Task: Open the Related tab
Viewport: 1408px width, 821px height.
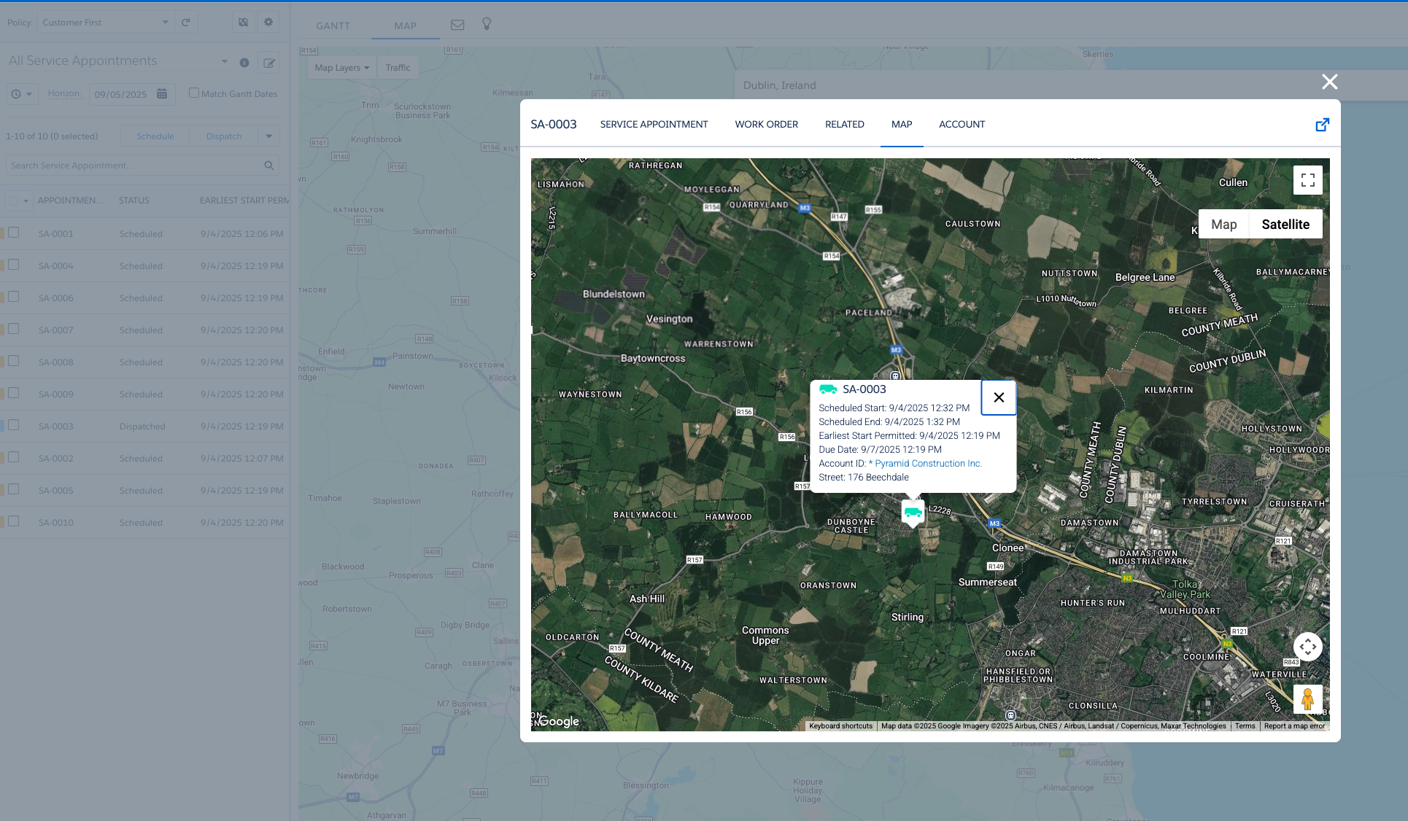Action: (844, 125)
